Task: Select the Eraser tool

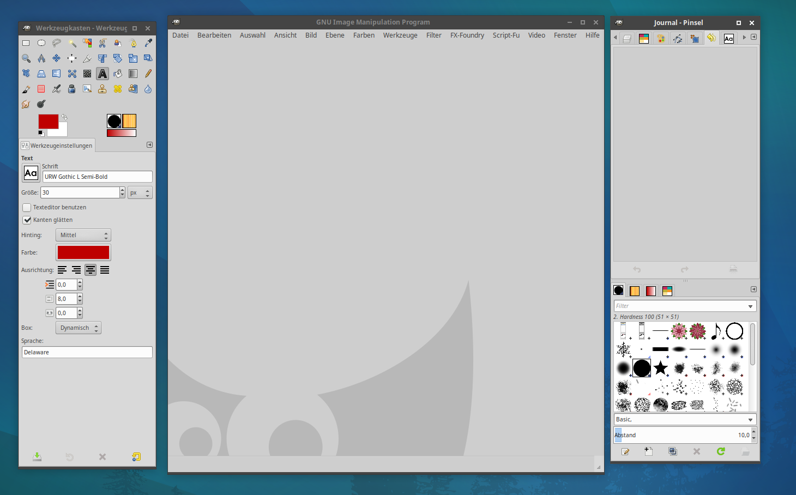Action: pyautogui.click(x=41, y=89)
